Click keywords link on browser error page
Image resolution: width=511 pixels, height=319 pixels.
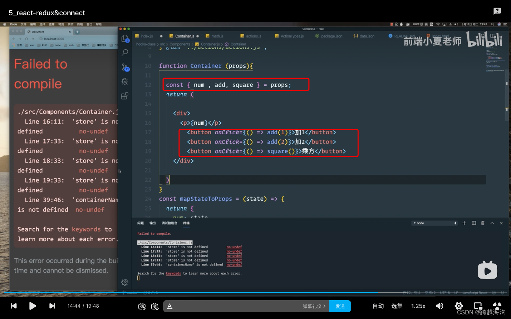click(86, 229)
